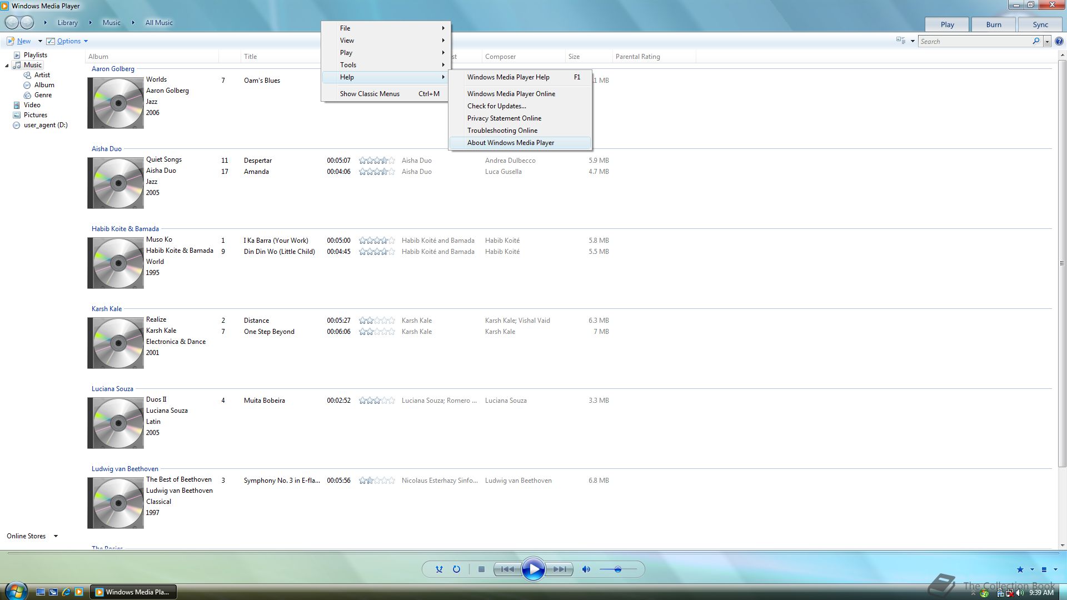Screen dimensions: 1067x600
Task: Open the Options dropdown
Action: point(67,41)
